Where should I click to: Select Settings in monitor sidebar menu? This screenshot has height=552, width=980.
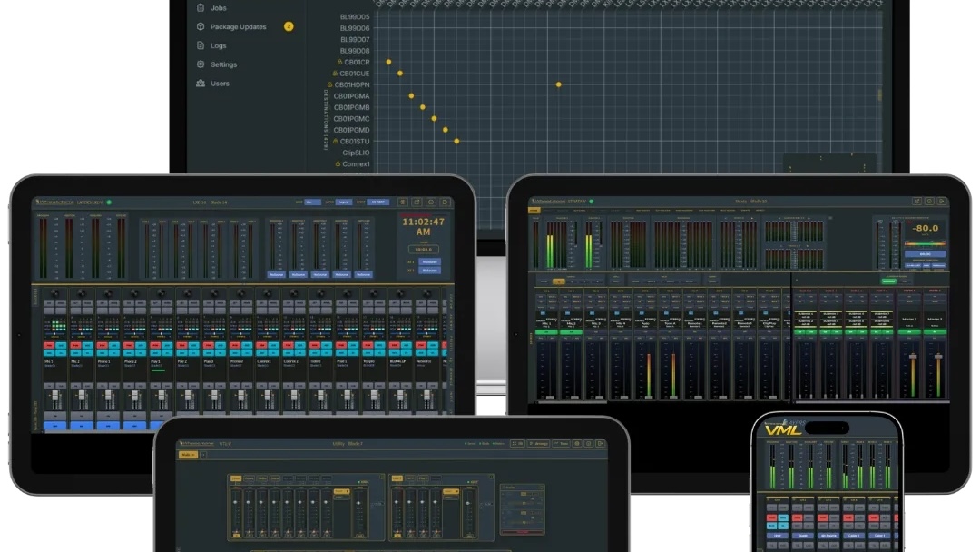pos(224,64)
